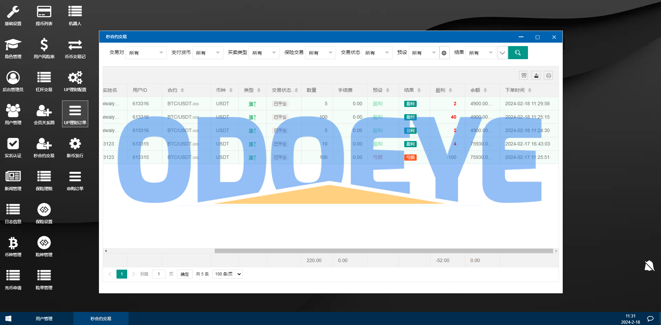The width and height of the screenshot is (661, 325).
Task: Click the taskbar clock 11:31
Action: (630, 316)
